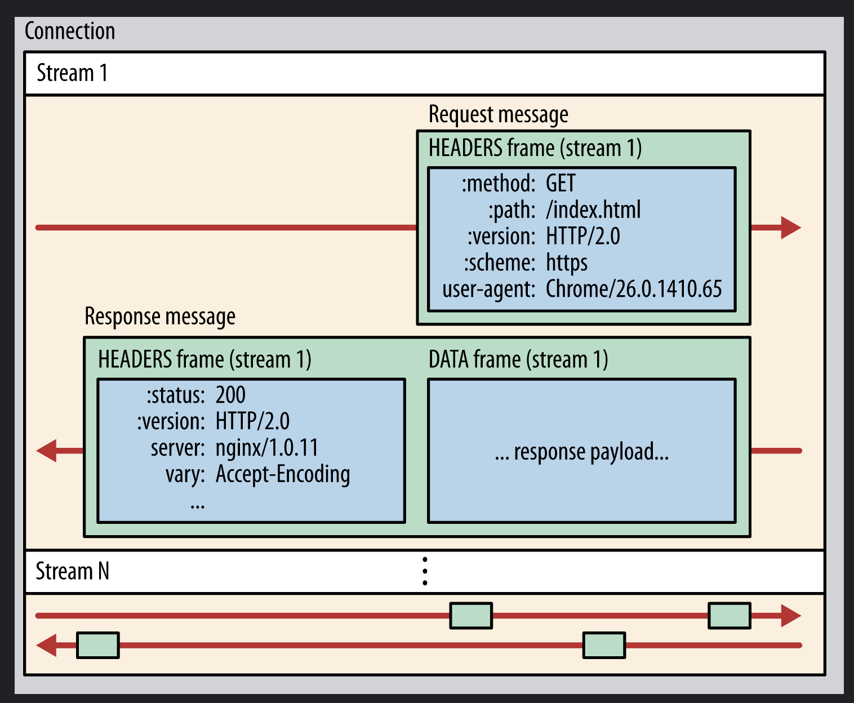The width and height of the screenshot is (854, 703).
Task: Click the ellipsis under the vary header
Action: pyautogui.click(x=198, y=506)
